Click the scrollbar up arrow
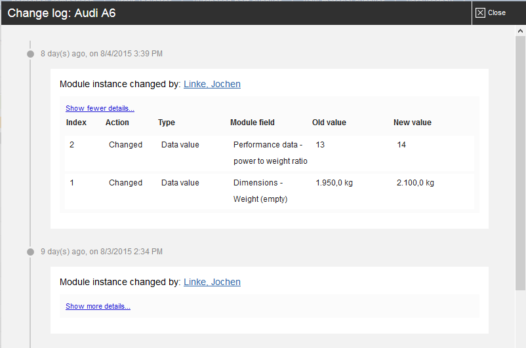 coord(520,31)
